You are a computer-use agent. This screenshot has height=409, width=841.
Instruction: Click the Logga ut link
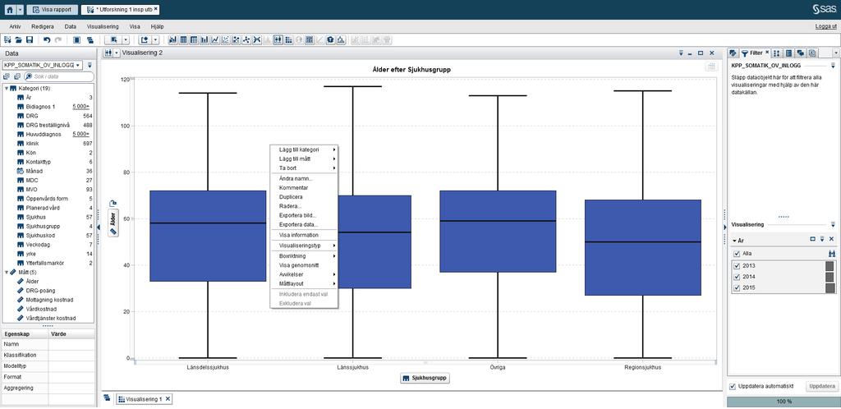[826, 26]
